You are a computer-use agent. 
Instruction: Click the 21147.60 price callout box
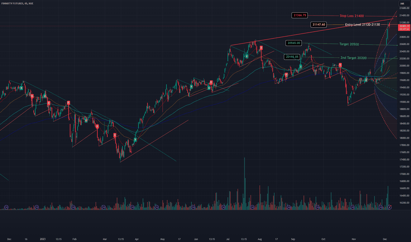[x=319, y=25]
